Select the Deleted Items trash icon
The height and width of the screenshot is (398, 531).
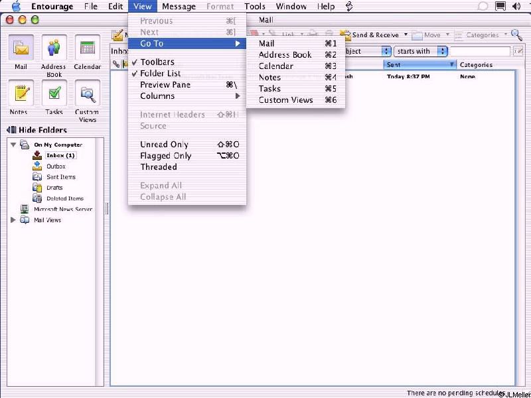(x=37, y=198)
